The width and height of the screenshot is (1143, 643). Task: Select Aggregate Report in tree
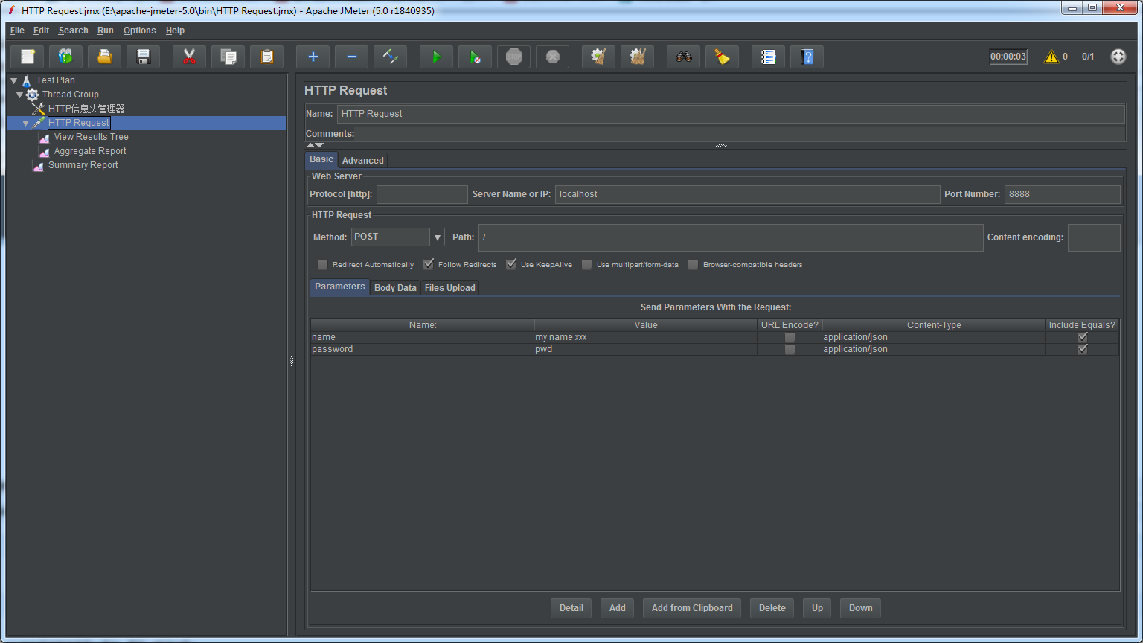[90, 151]
